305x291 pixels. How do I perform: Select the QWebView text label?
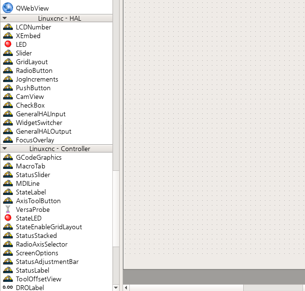click(32, 8)
